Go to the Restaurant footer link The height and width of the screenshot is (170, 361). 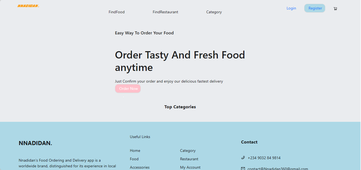click(x=189, y=159)
